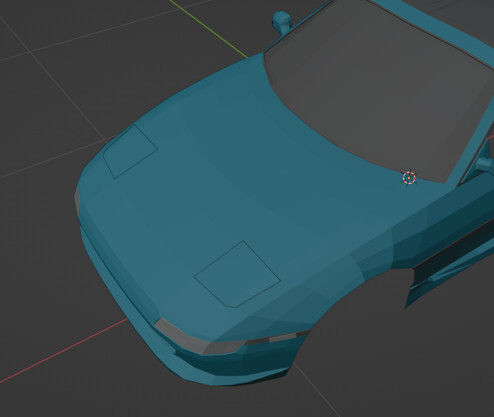Click empty viewport space below the bumper
Screen dimensions: 494x417
tap(172, 401)
